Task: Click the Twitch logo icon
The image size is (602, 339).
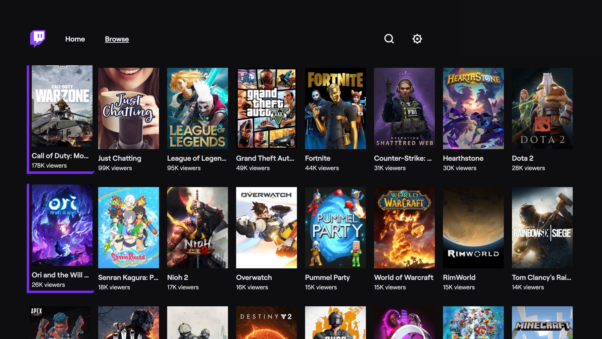Action: [x=38, y=38]
